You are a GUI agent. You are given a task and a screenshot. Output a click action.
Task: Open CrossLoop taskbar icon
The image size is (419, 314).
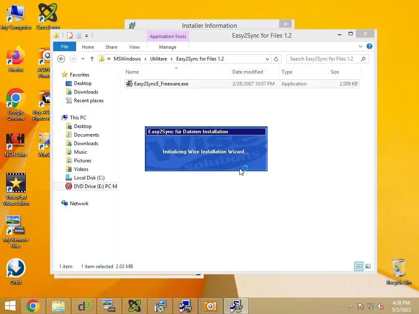click(134, 306)
